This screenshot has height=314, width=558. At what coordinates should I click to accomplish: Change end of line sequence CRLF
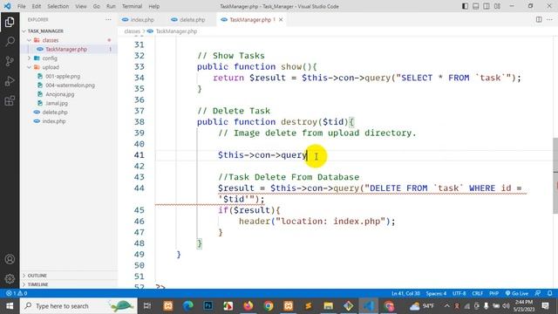(477, 293)
